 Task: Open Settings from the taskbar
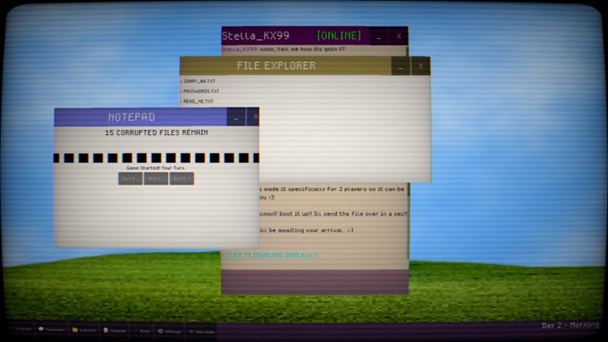[x=170, y=331]
